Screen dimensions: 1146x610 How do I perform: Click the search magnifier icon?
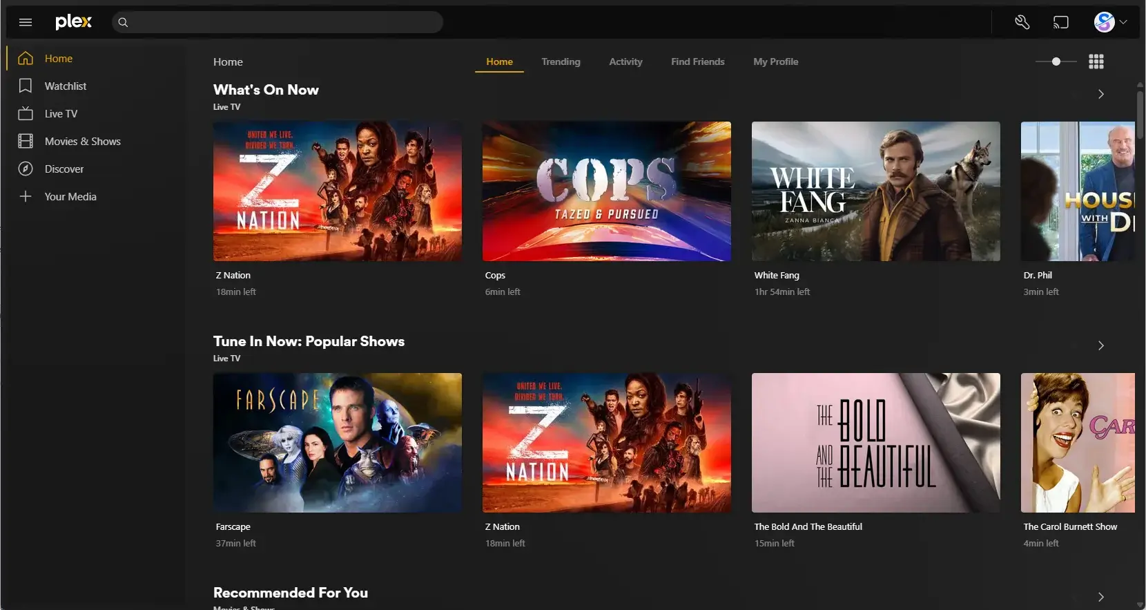(x=123, y=22)
